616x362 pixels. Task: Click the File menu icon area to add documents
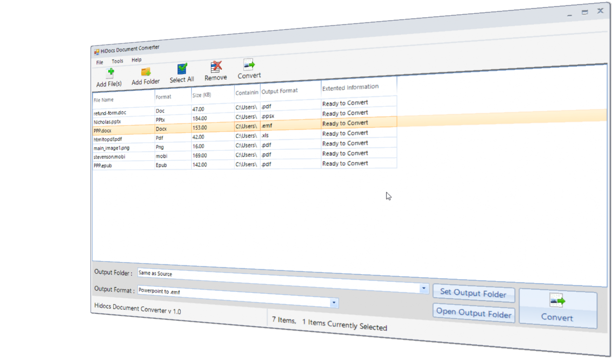[99, 62]
